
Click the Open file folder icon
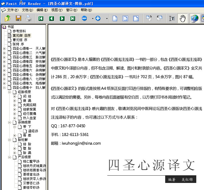point(7,18)
